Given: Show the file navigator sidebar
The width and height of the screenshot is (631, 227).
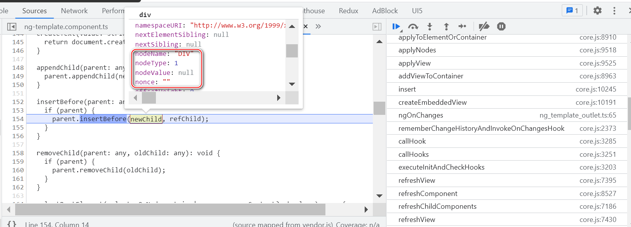Looking at the screenshot, I should coord(12,26).
